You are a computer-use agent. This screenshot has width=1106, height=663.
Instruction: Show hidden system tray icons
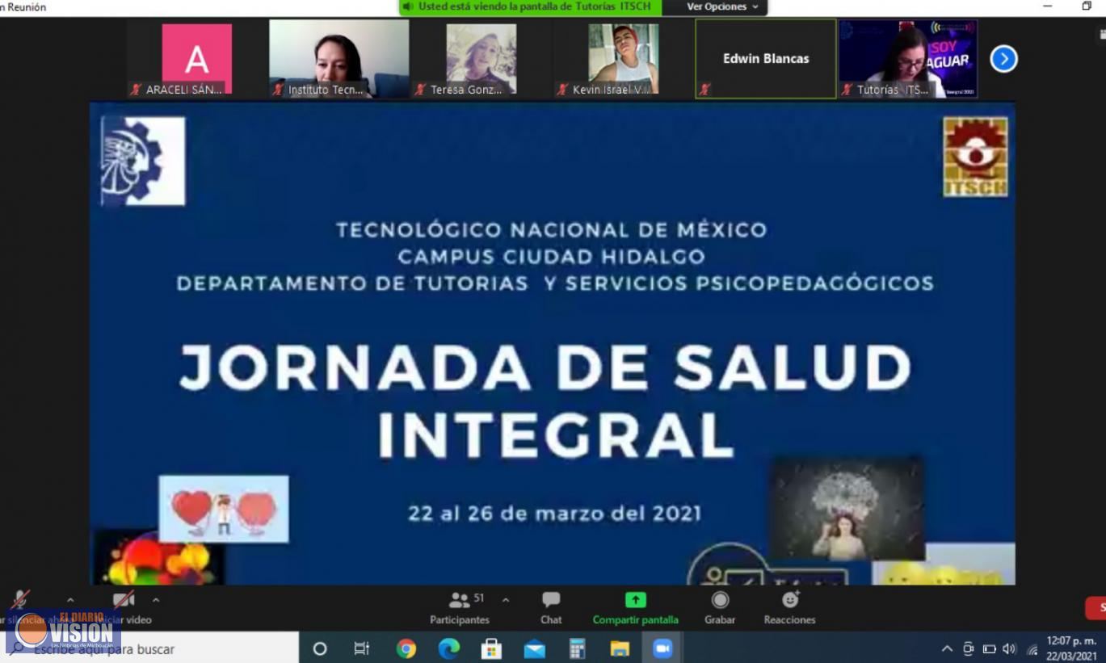click(948, 649)
